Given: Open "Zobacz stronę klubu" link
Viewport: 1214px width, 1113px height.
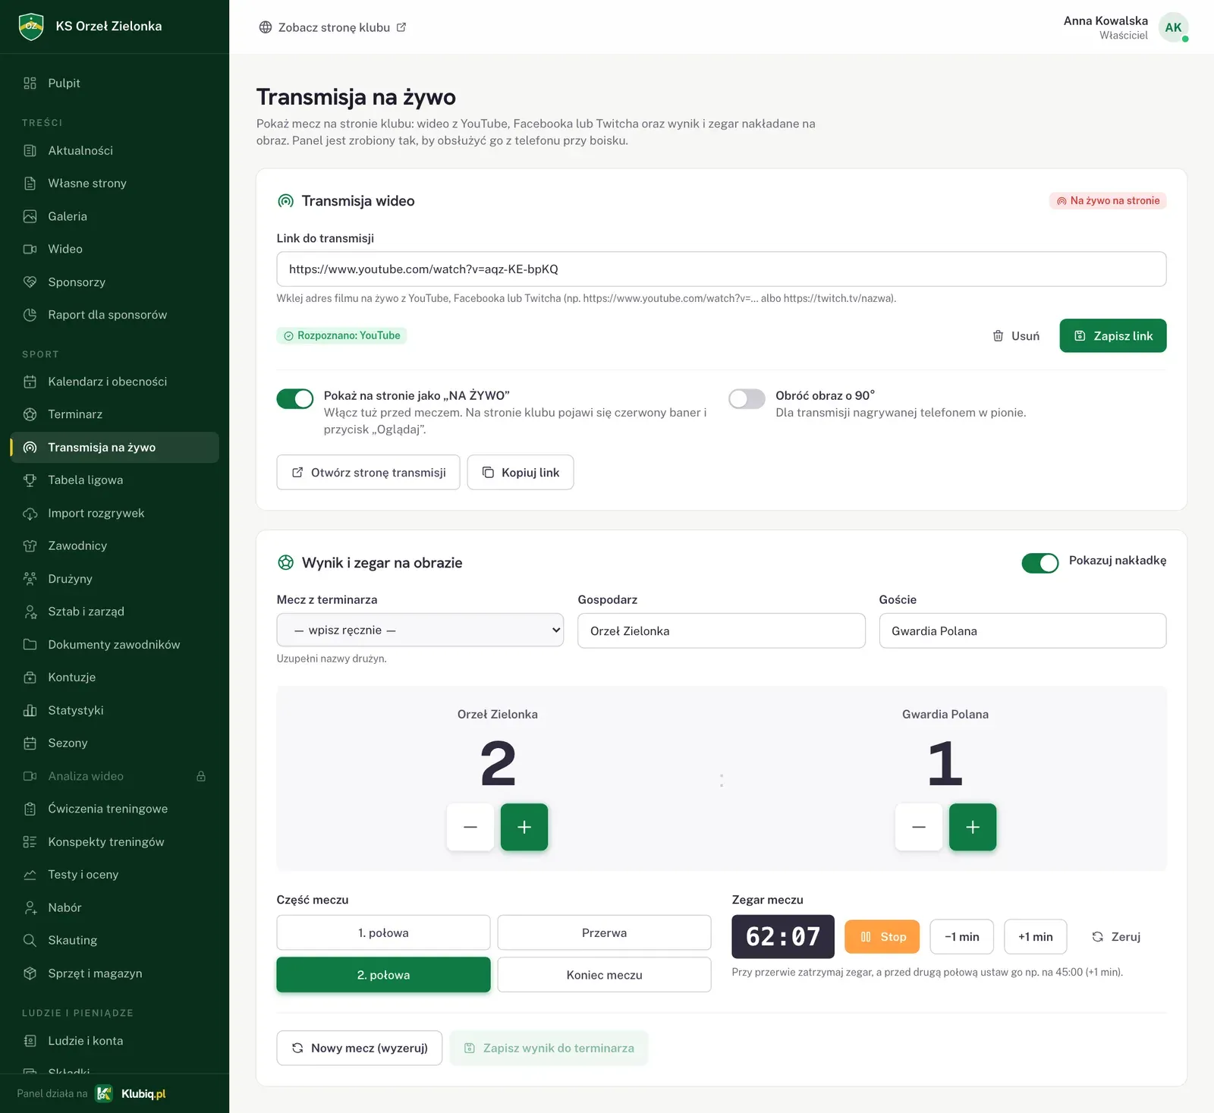Looking at the screenshot, I should 333,27.
